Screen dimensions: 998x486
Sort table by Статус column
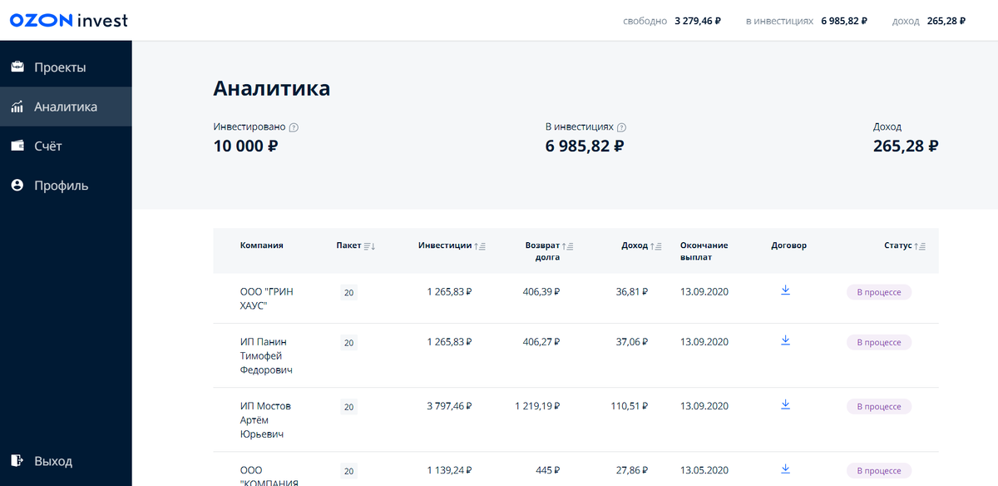tap(920, 246)
